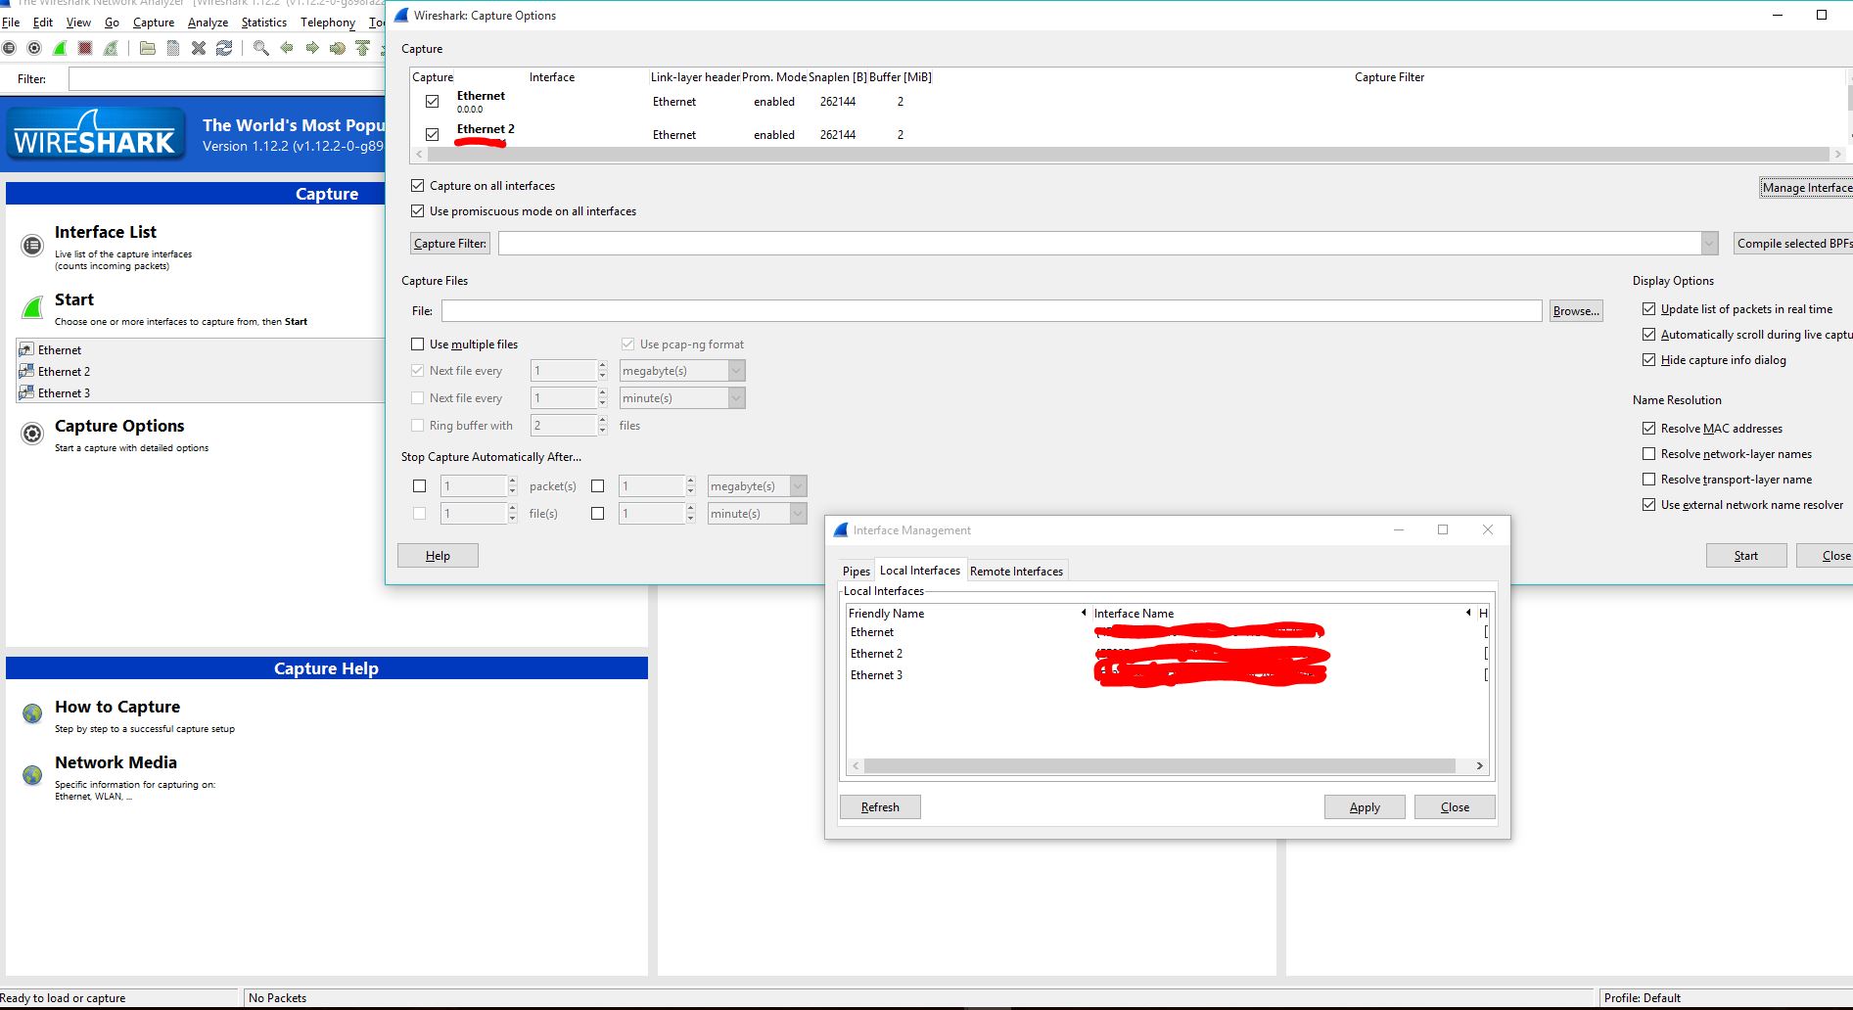Click the close capture file X icon

click(x=199, y=48)
